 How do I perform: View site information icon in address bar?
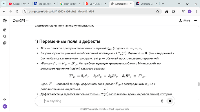[x=25, y=12]
